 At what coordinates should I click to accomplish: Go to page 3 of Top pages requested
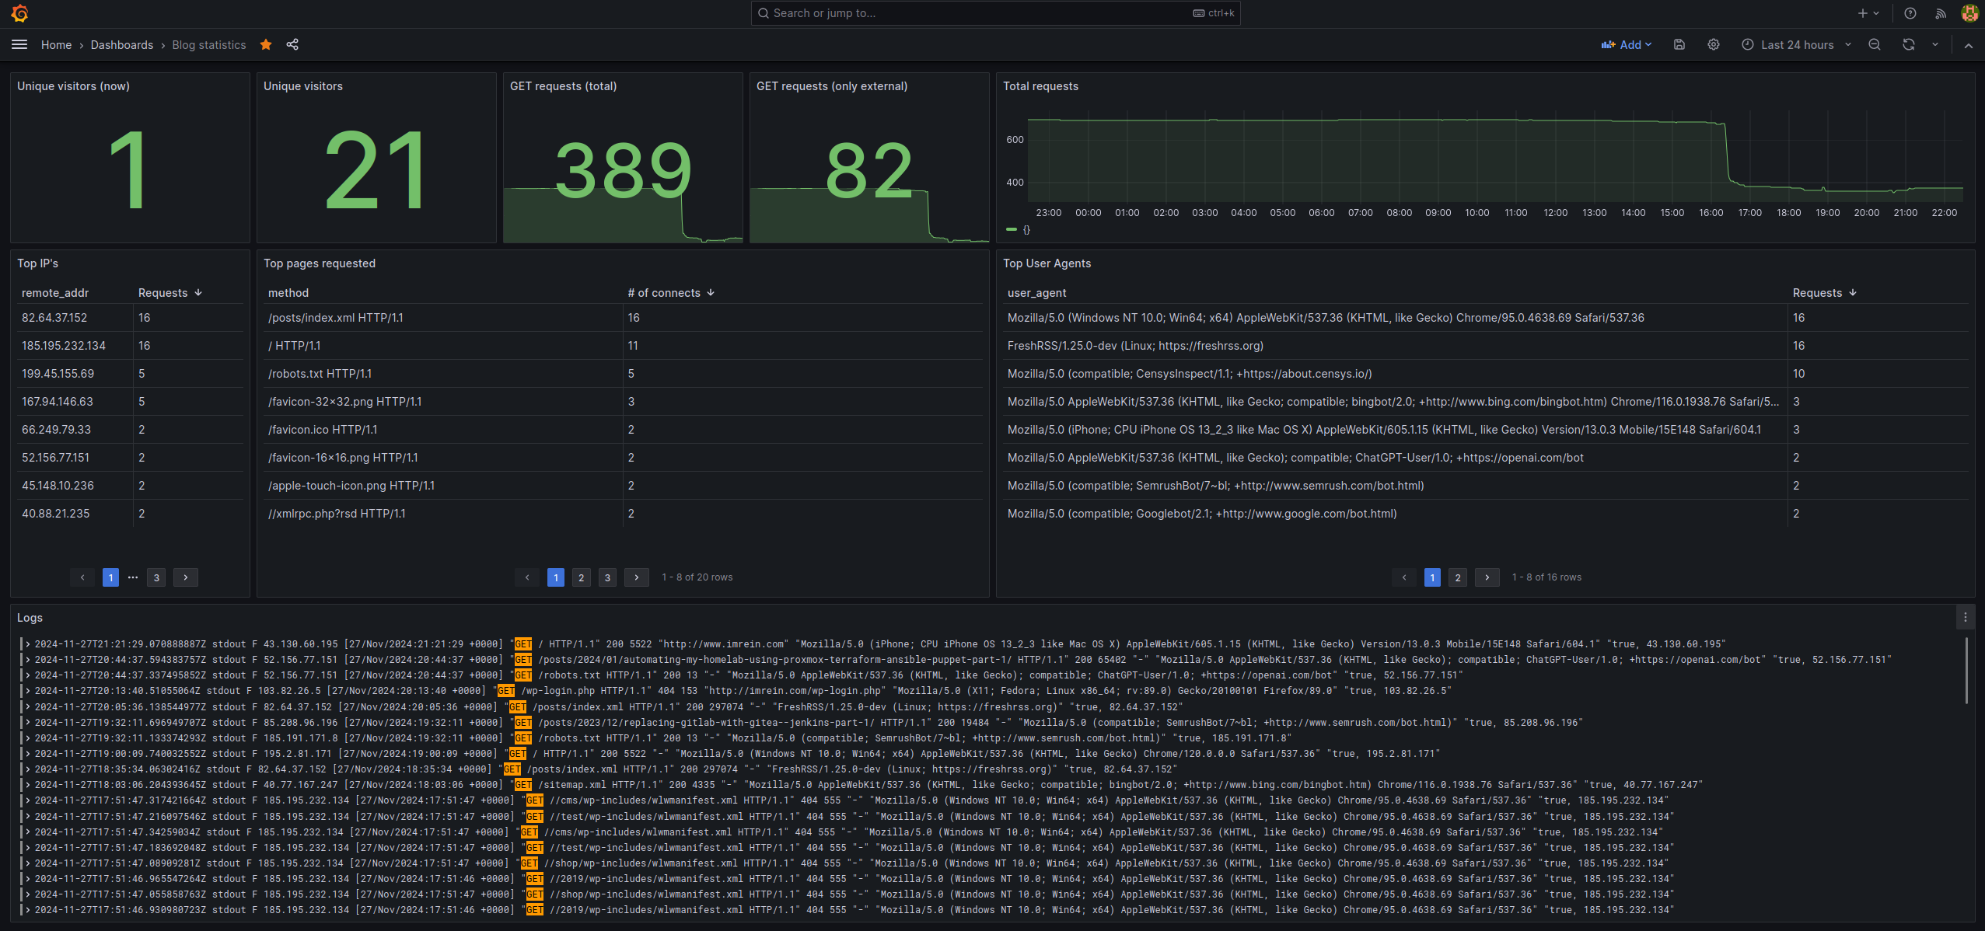click(607, 577)
